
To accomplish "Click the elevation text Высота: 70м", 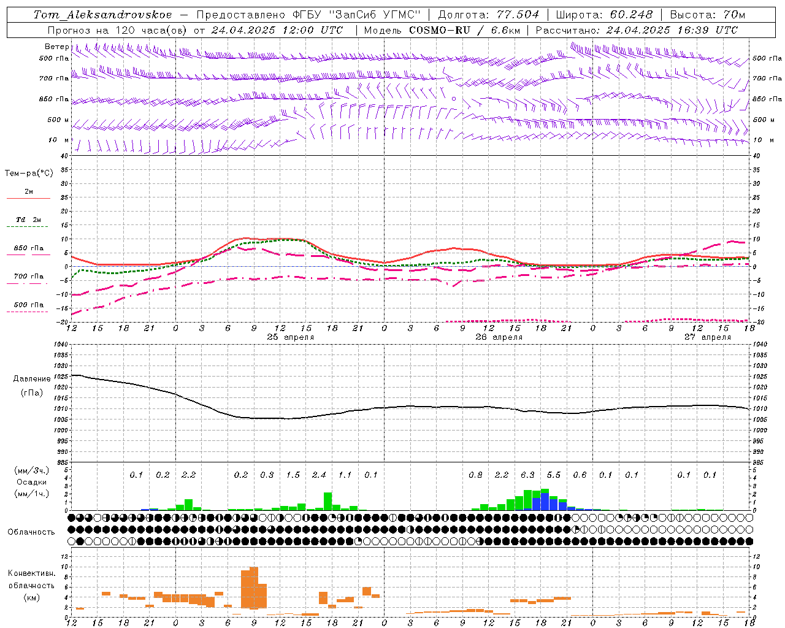I will click(708, 15).
